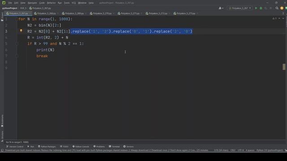The width and height of the screenshot is (287, 161).
Task: Switch to the Polyakov_5_273.py tab
Action: (186, 13)
